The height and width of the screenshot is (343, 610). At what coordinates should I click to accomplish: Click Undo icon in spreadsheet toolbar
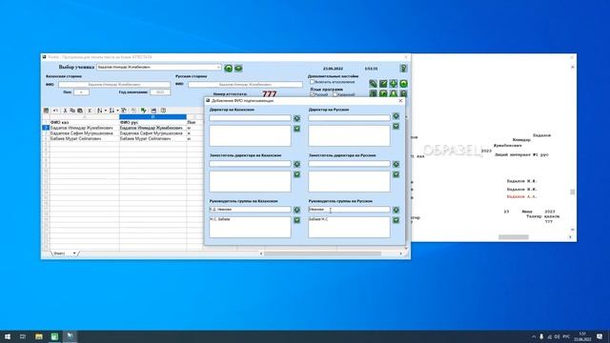(55, 111)
